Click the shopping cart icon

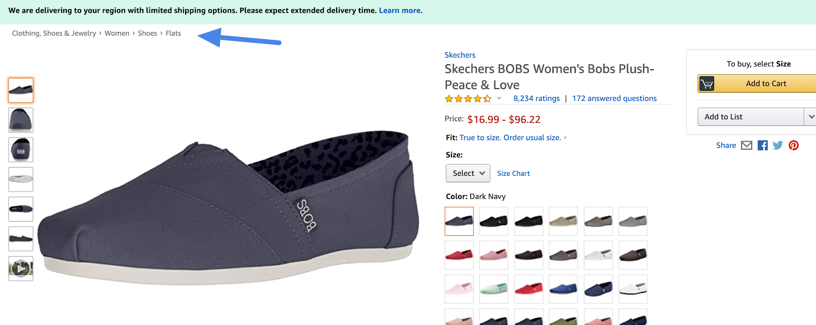pyautogui.click(x=707, y=84)
